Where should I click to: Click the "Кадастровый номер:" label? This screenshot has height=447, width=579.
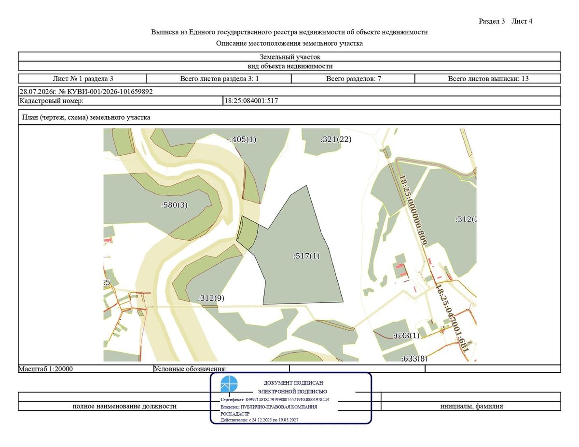tap(52, 101)
